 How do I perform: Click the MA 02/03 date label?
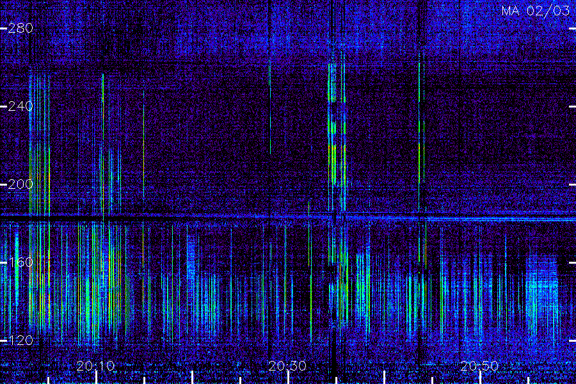(536, 11)
